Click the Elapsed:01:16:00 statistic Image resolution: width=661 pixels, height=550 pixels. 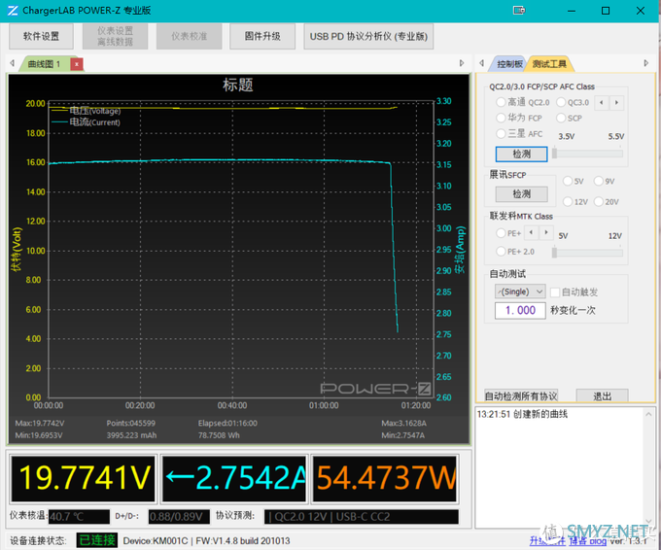coord(227,423)
